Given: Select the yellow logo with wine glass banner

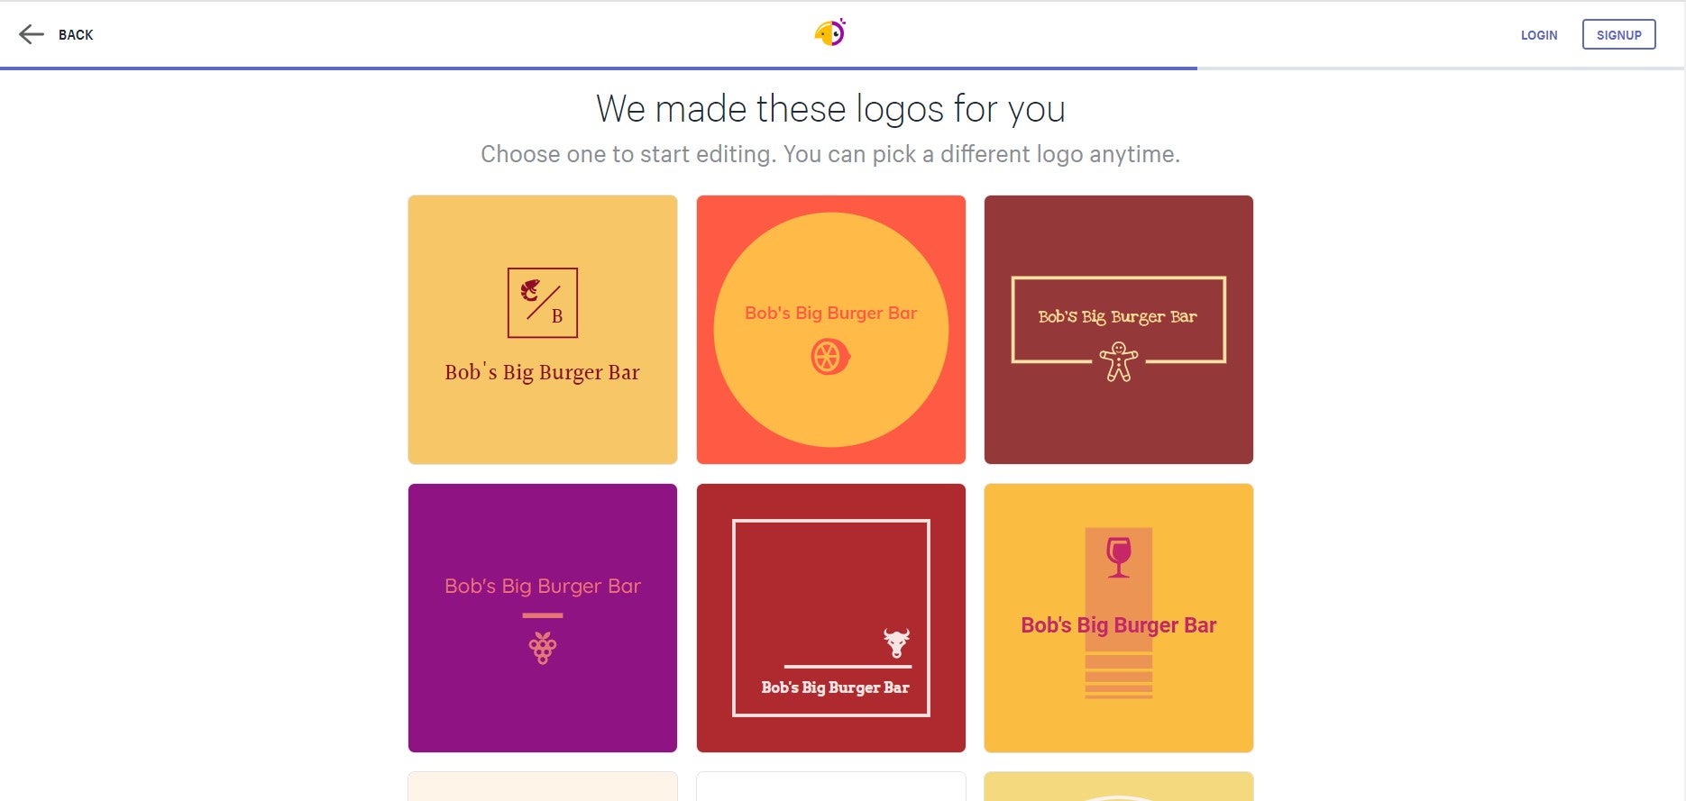Looking at the screenshot, I should click(x=1118, y=618).
